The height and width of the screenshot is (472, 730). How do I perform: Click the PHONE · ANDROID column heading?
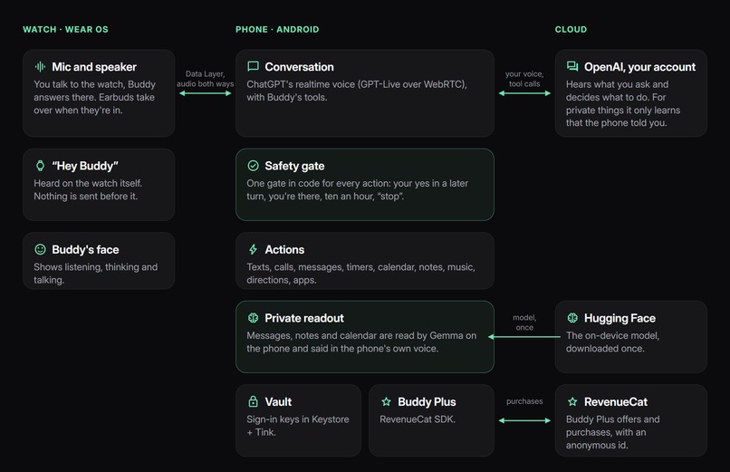click(277, 29)
